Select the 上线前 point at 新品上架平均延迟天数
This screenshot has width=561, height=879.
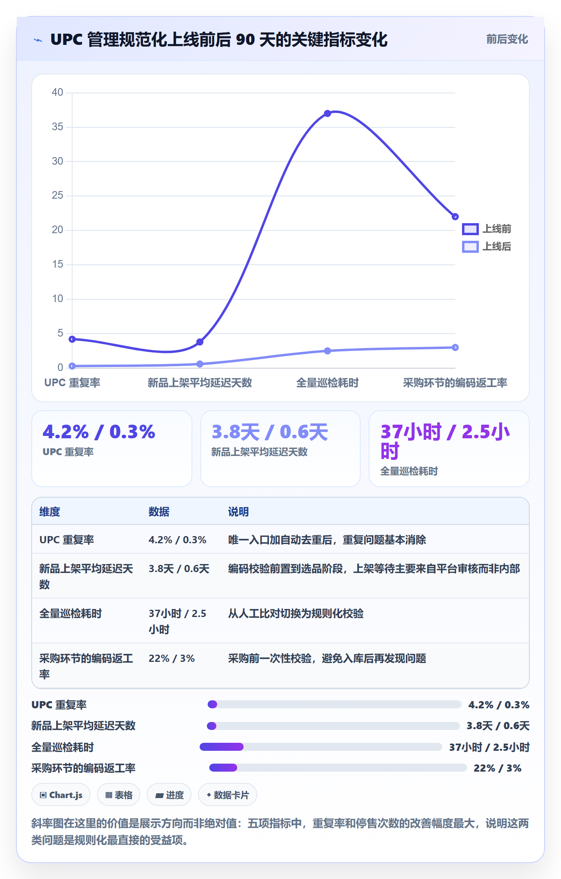point(200,342)
